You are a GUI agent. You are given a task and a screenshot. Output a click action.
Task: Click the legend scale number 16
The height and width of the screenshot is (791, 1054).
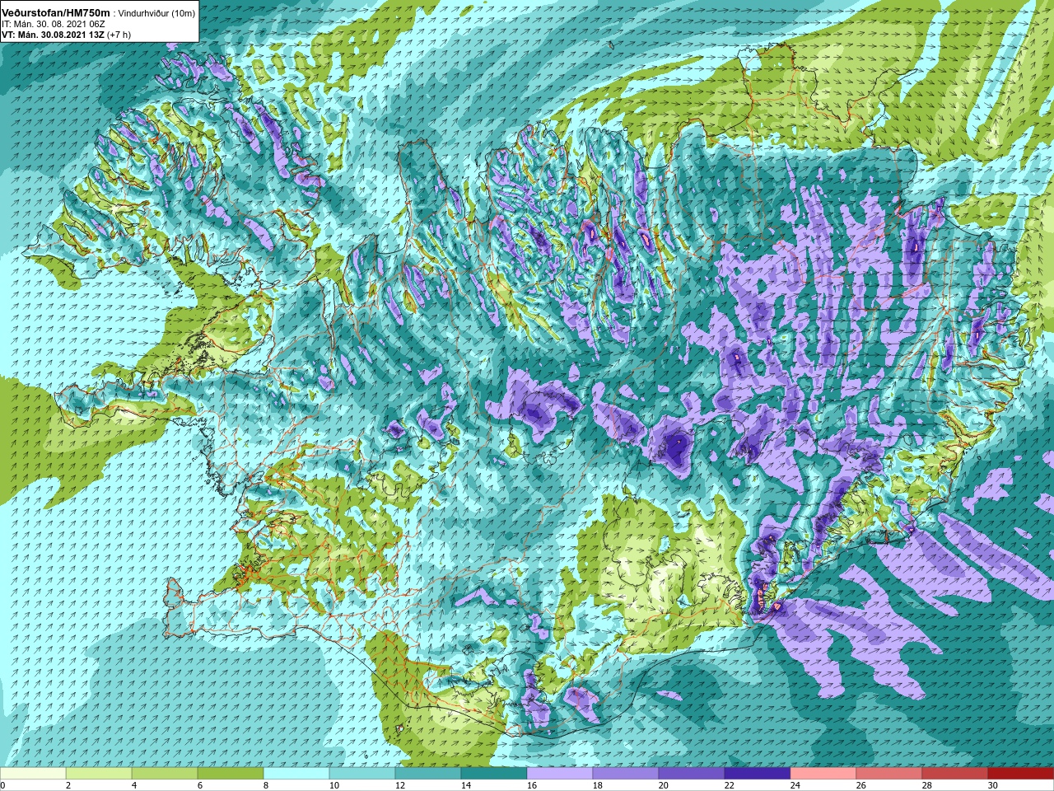(x=532, y=786)
